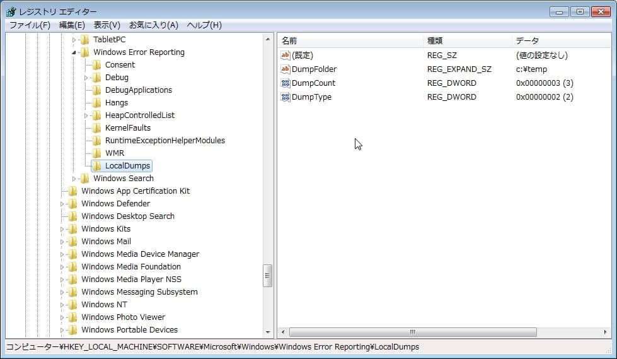Image resolution: width=617 pixels, height=359 pixels.
Task: Click the 種類 column header
Action: pyautogui.click(x=466, y=40)
